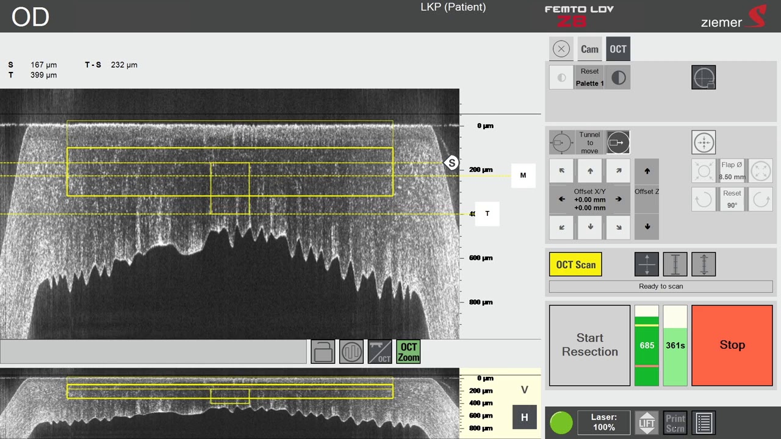Click the center alignment target icon
This screenshot has width=781, height=439.
(x=704, y=143)
